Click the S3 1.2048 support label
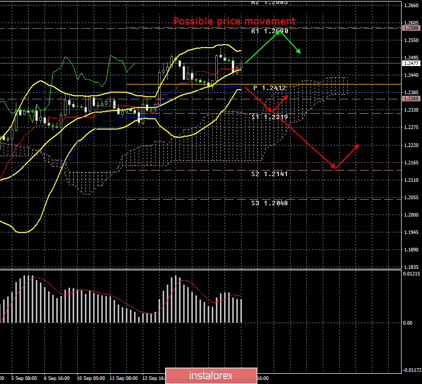 click(270, 203)
